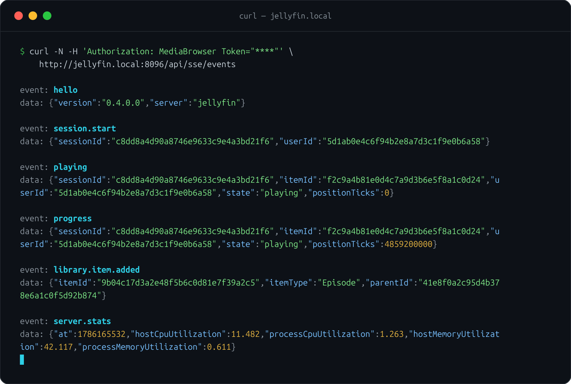The image size is (571, 384).
Task: Click the 'hello' event name
Action: click(x=66, y=90)
